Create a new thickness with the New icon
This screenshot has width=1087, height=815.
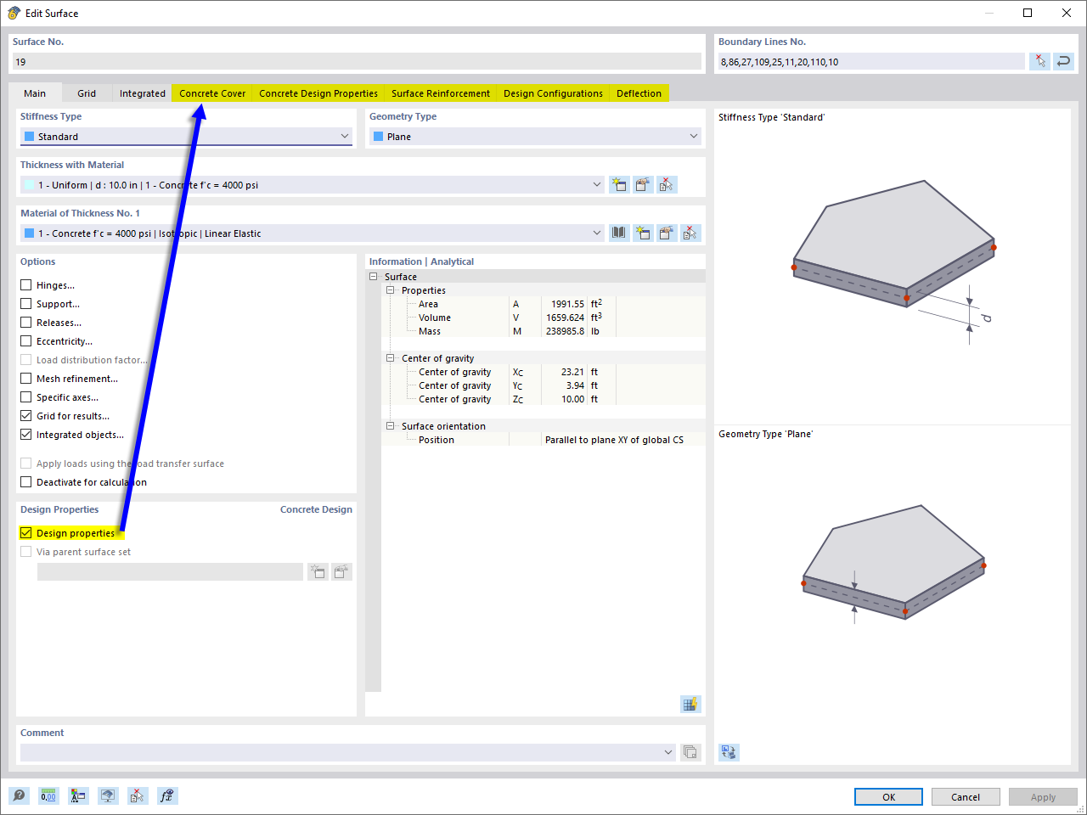[x=619, y=184]
